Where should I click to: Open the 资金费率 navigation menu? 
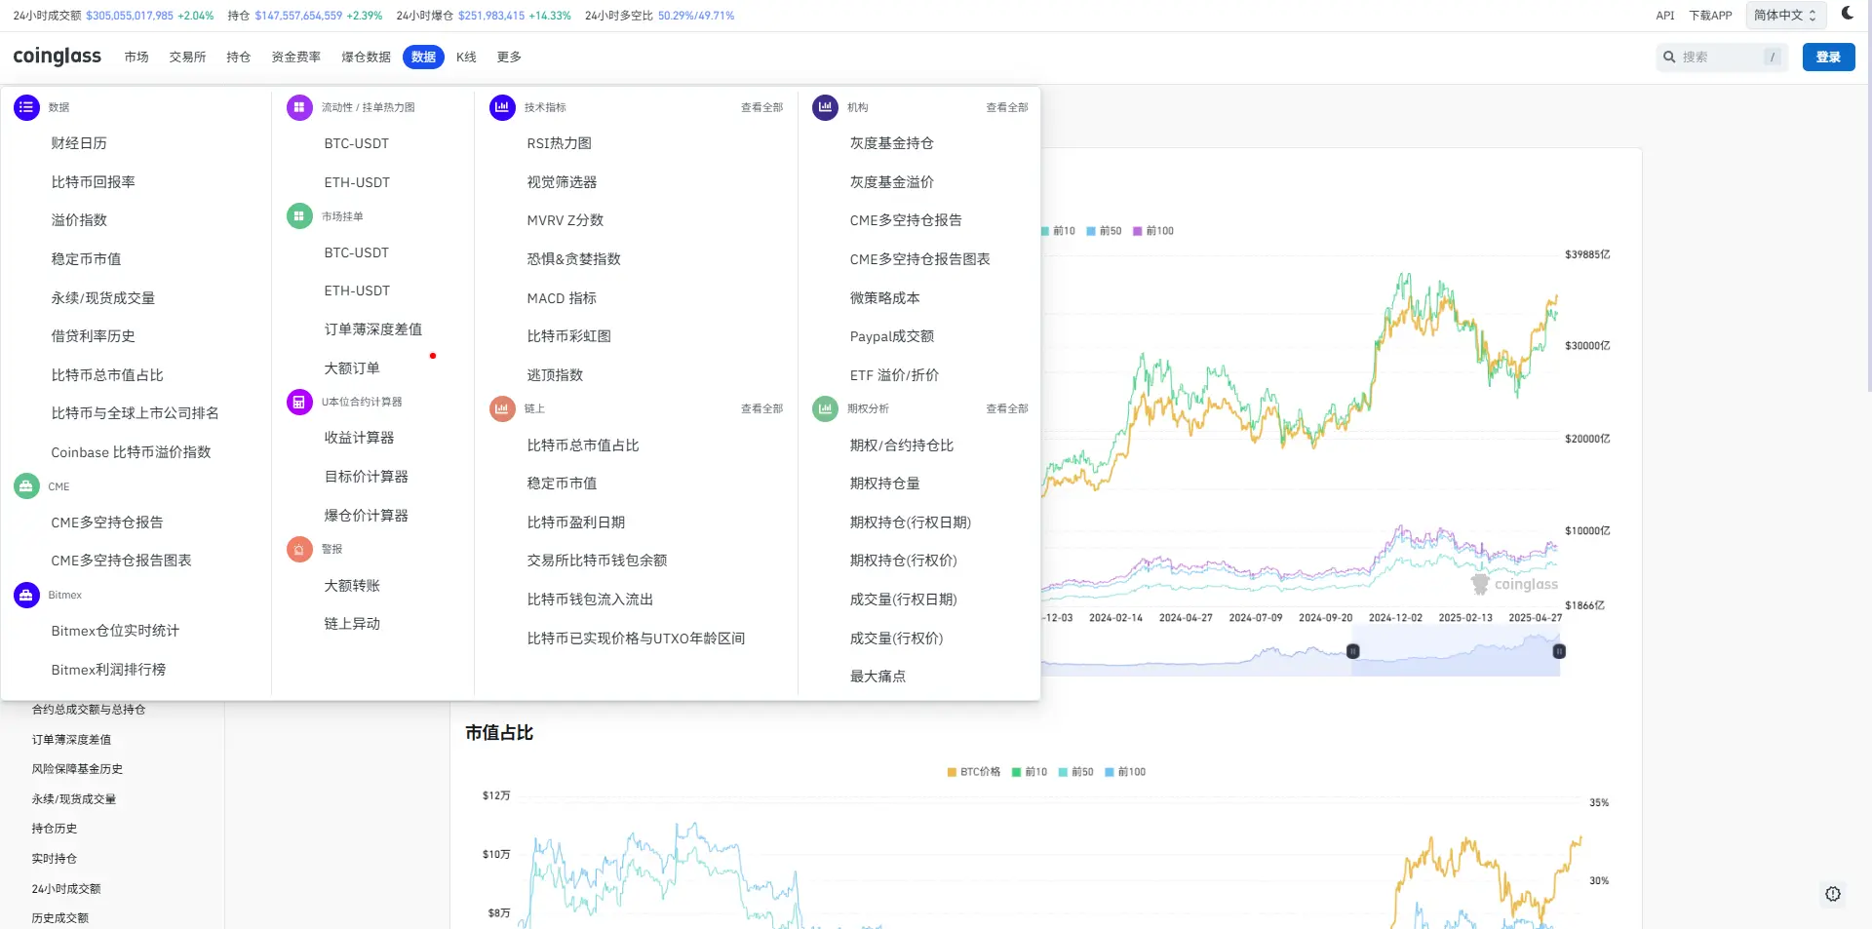click(296, 58)
